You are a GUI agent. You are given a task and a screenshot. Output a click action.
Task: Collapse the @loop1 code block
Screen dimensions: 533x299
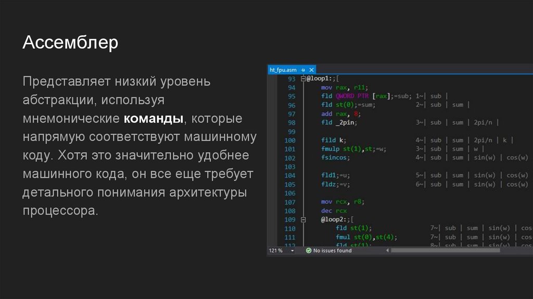pyautogui.click(x=303, y=79)
